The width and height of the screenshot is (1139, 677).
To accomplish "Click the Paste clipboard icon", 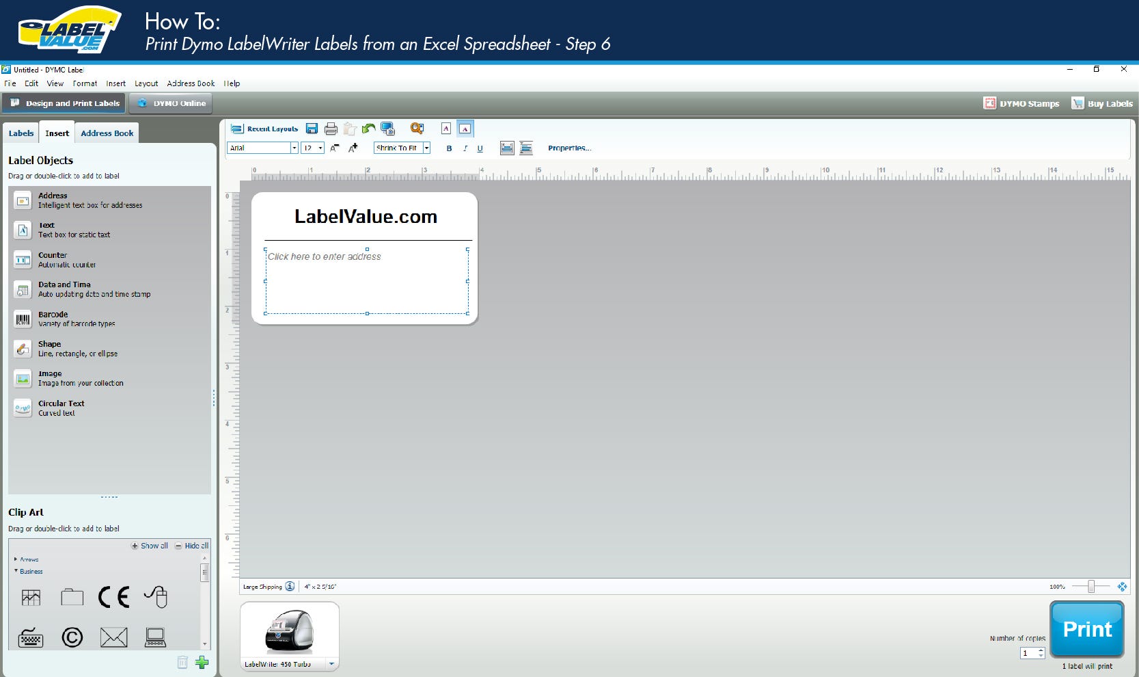I will (x=350, y=129).
